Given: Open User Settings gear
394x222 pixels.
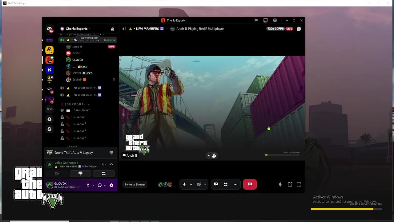Looking at the screenshot, I should pos(111,185).
